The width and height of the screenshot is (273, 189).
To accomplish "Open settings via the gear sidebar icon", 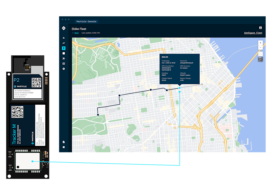I will (64, 69).
